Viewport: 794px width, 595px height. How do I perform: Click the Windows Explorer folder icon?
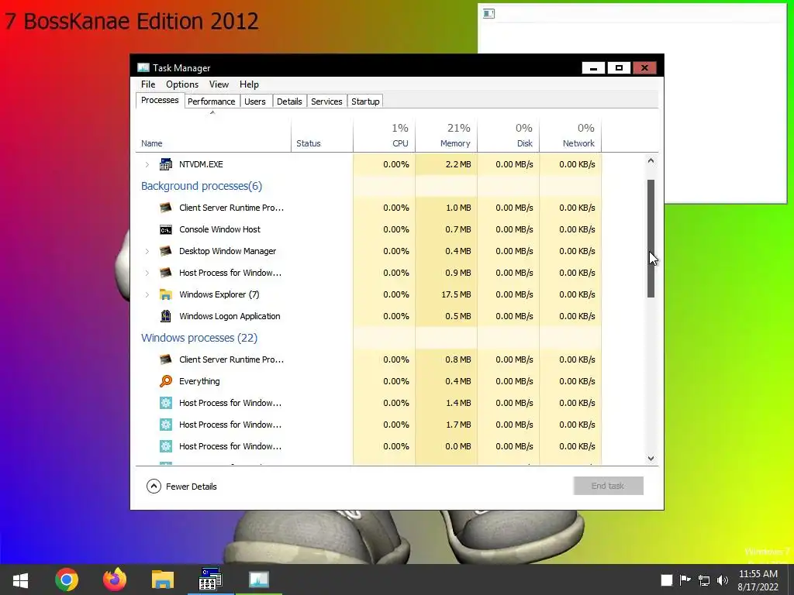pyautogui.click(x=166, y=294)
